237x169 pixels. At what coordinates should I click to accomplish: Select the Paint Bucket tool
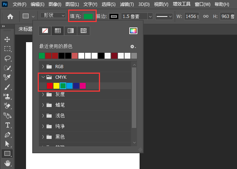pyautogui.click(x=7, y=115)
